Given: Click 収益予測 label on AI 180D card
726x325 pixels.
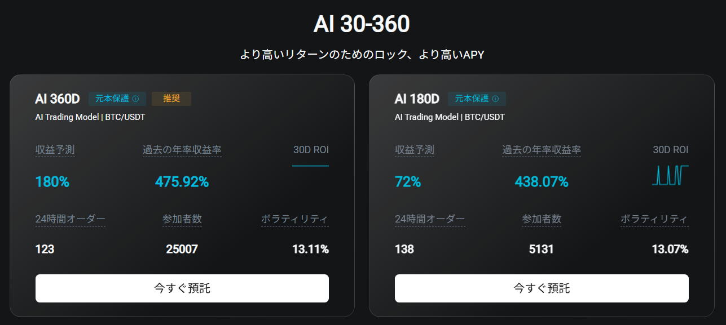Looking at the screenshot, I should [x=415, y=150].
